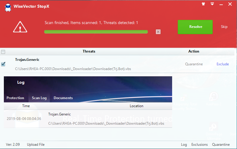Click Exclude for Trojan.Generic threat
Screen dimensions: 237x149
[x=223, y=64]
